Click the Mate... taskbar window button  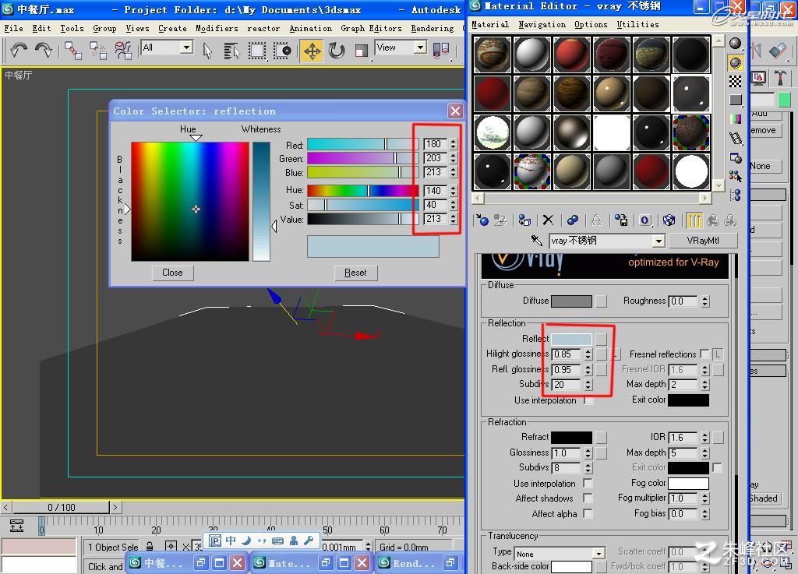[311, 562]
